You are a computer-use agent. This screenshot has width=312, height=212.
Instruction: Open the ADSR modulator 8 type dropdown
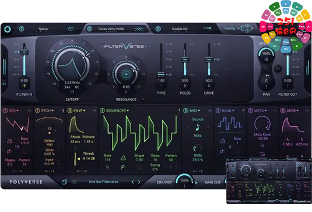(x=293, y=110)
